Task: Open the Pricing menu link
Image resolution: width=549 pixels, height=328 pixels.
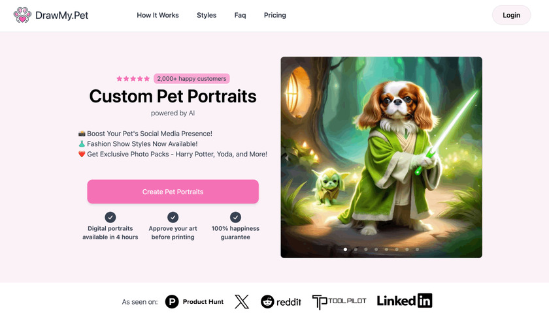Action: (x=275, y=15)
